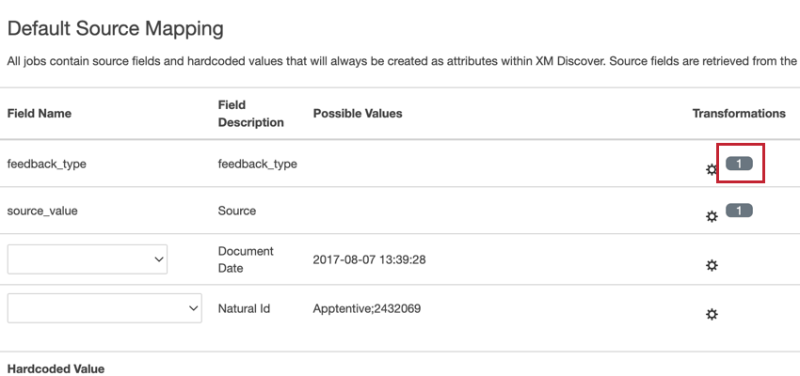Select the feedback_type field name cell
This screenshot has height=376, width=800.
(x=47, y=164)
